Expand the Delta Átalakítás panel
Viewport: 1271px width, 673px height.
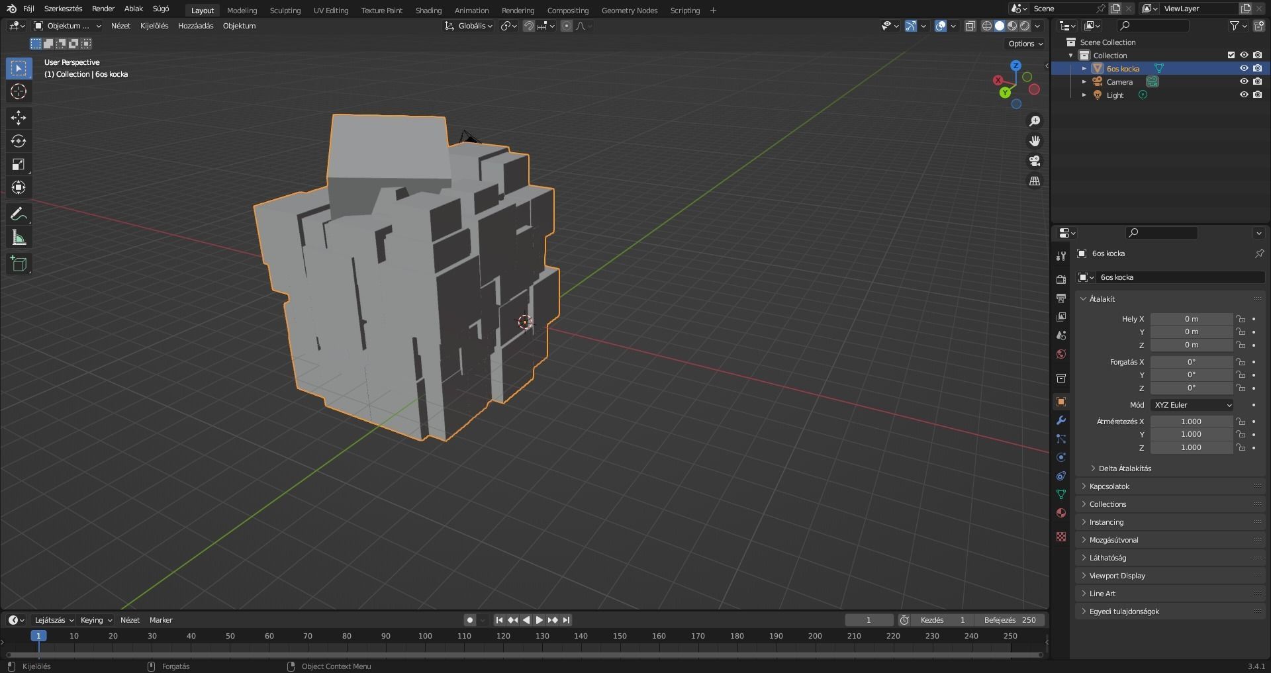click(x=1124, y=469)
